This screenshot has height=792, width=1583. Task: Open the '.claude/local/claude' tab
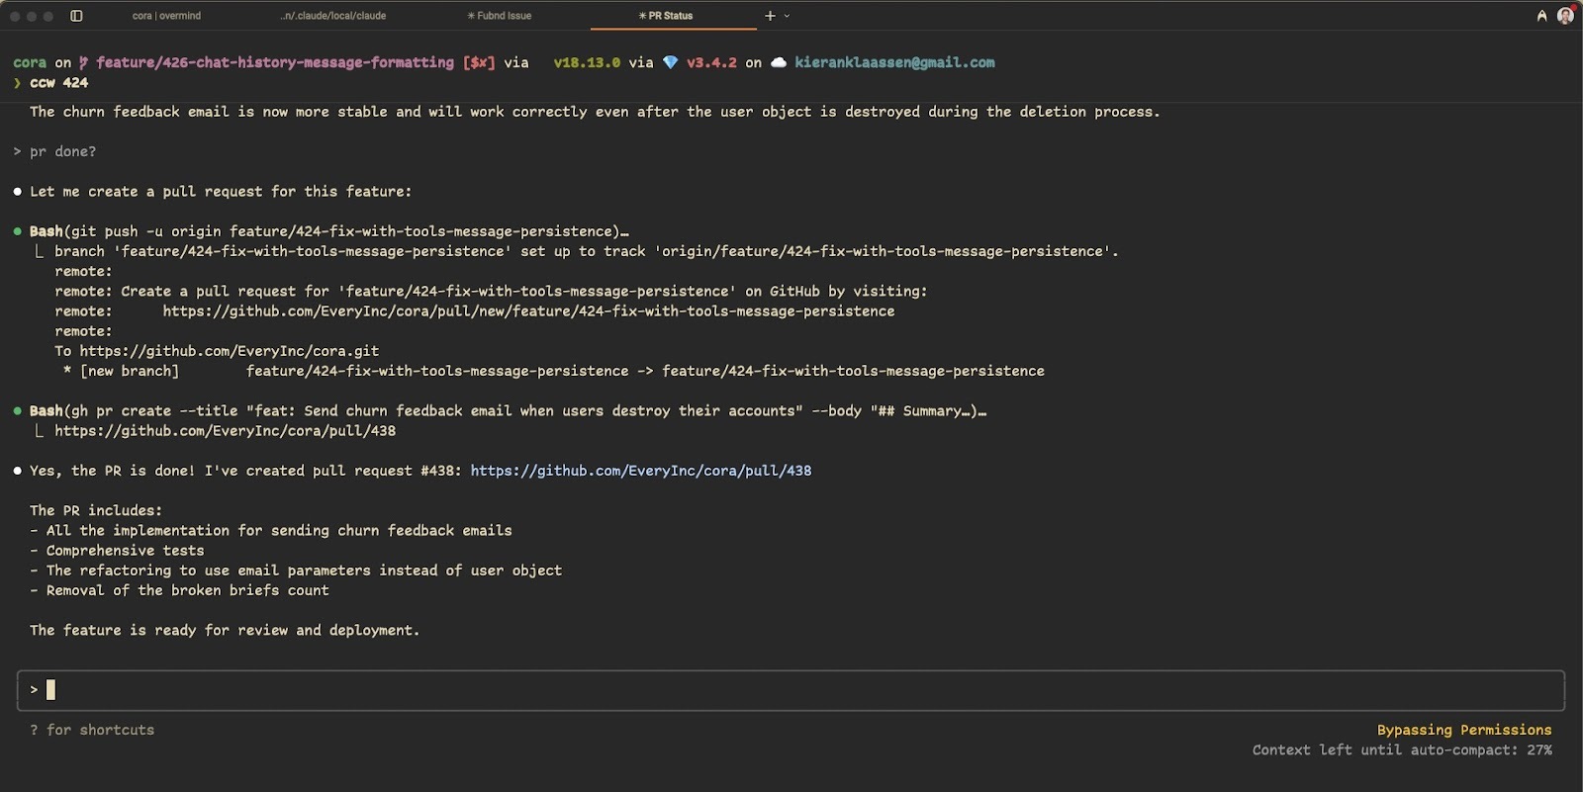333,16
